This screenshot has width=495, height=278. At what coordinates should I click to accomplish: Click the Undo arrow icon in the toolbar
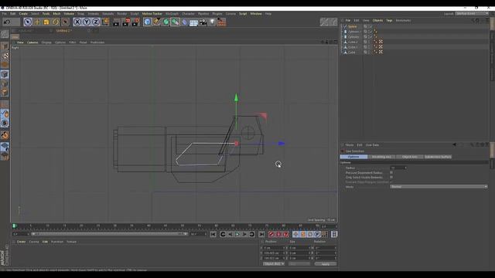[7, 22]
